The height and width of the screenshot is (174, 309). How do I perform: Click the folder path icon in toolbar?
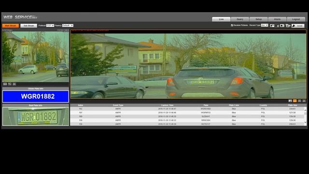[288, 26]
